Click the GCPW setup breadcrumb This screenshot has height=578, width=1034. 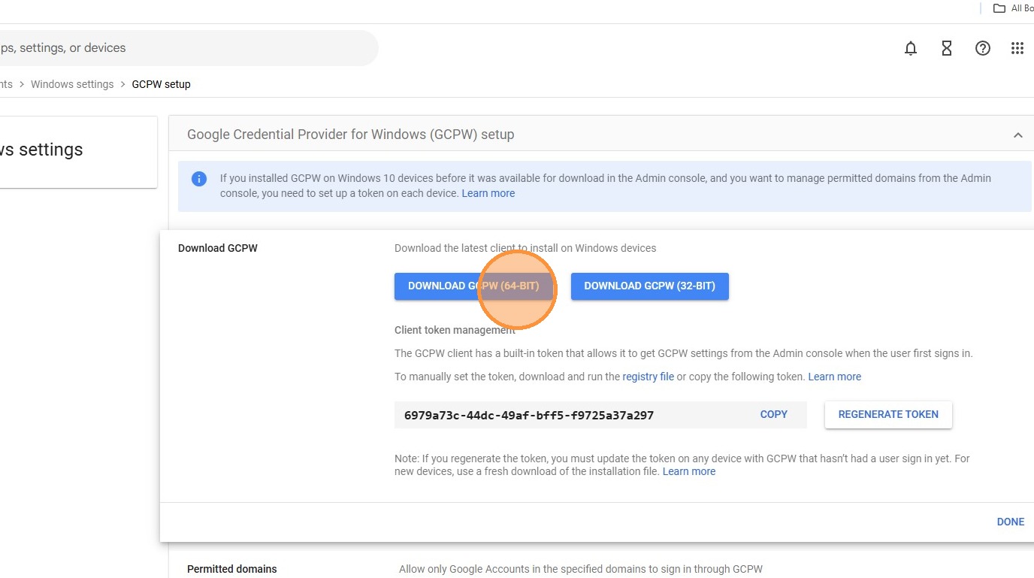pyautogui.click(x=161, y=84)
